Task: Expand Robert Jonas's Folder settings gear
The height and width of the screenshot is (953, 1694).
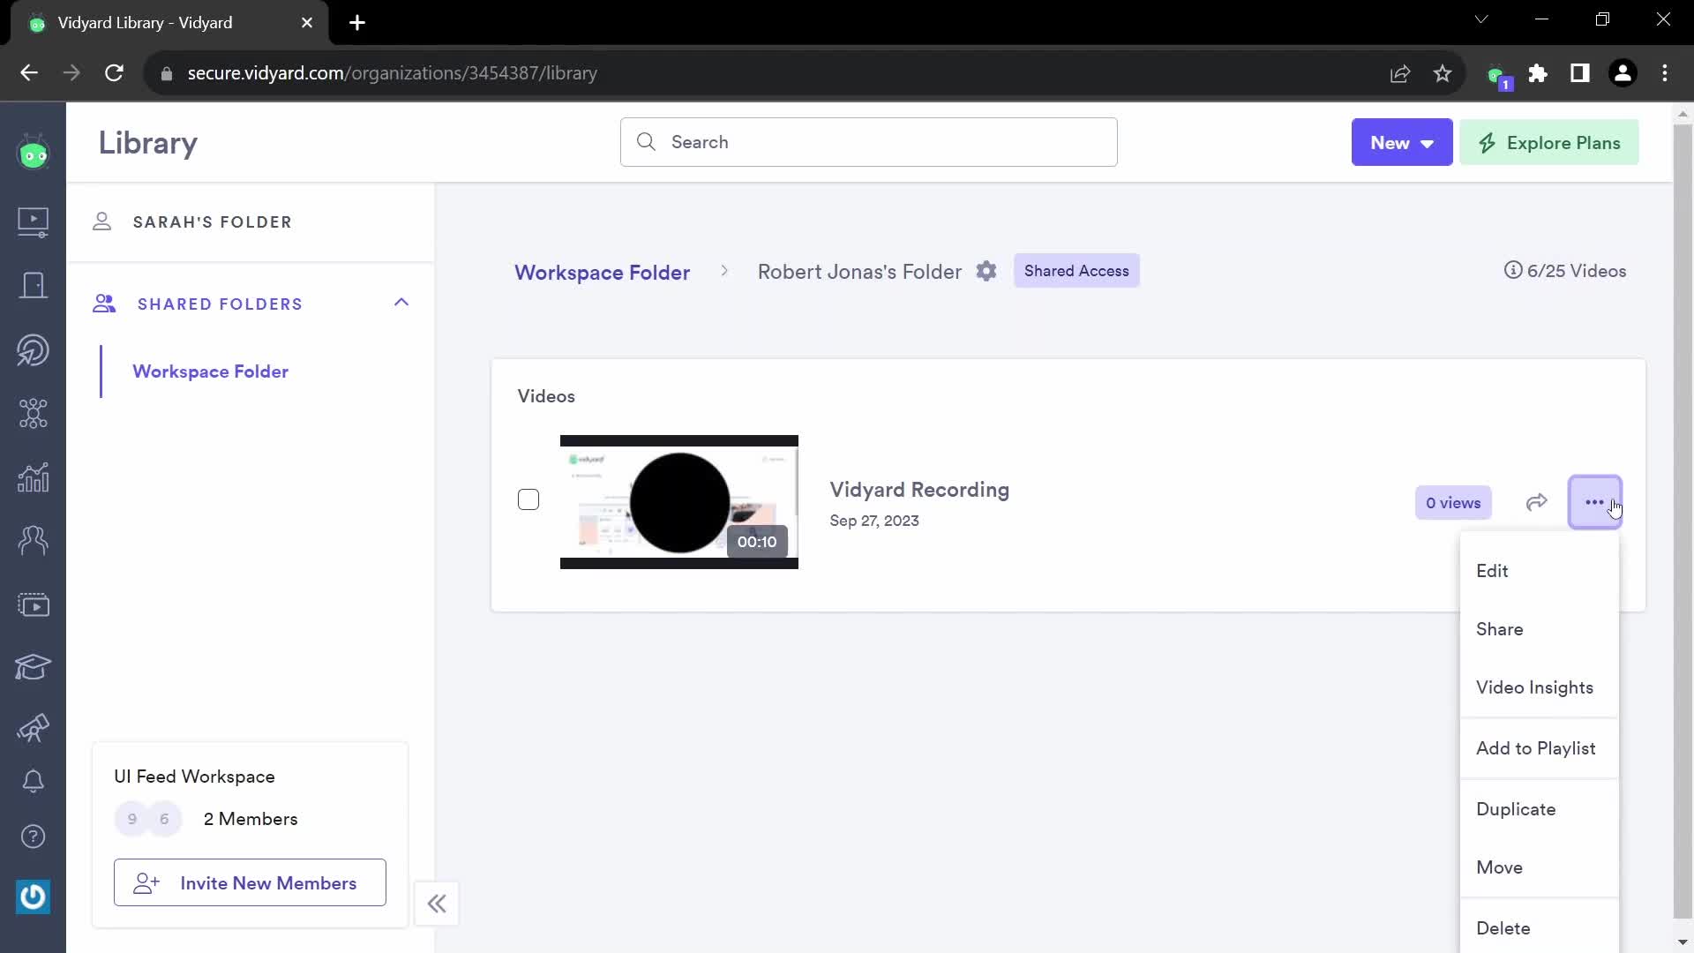Action: pyautogui.click(x=986, y=270)
